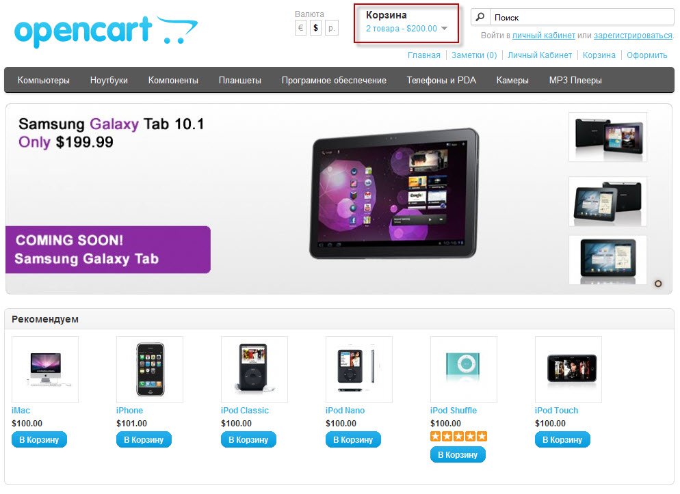This screenshot has height=494, width=680.
Task: Open the Компоненты category menu
Action: click(173, 81)
